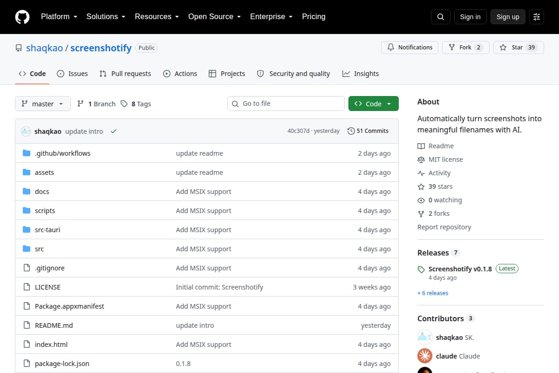Image resolution: width=559 pixels, height=373 pixels.
Task: Click shaqkao avatar in latest commit row
Action: 26,131
